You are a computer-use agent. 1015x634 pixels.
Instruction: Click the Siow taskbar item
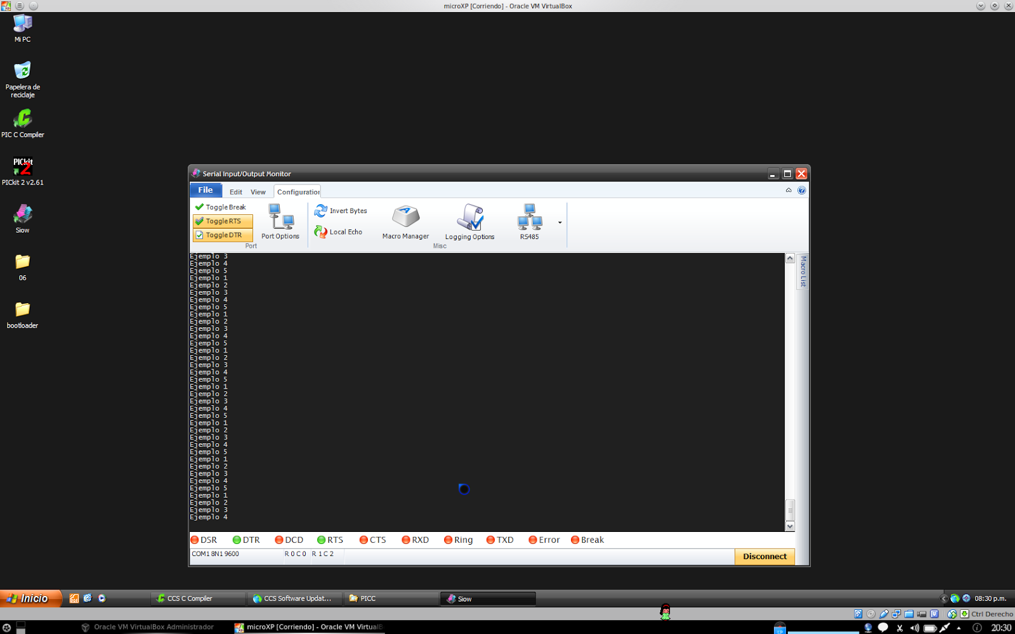click(x=488, y=598)
